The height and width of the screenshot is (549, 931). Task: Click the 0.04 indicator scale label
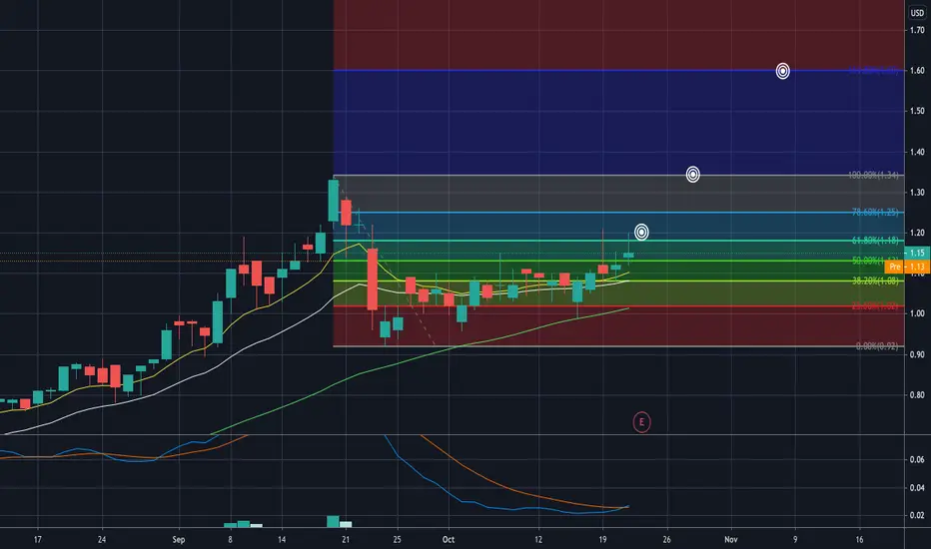tap(917, 488)
